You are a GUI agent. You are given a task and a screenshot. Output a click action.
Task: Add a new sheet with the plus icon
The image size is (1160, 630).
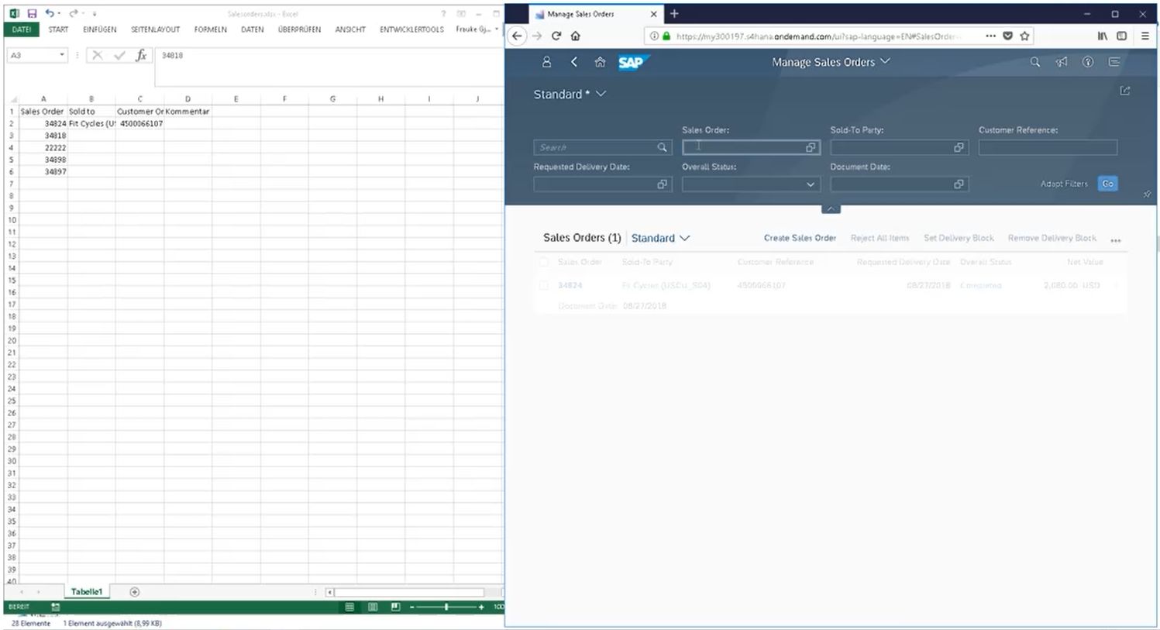point(135,592)
